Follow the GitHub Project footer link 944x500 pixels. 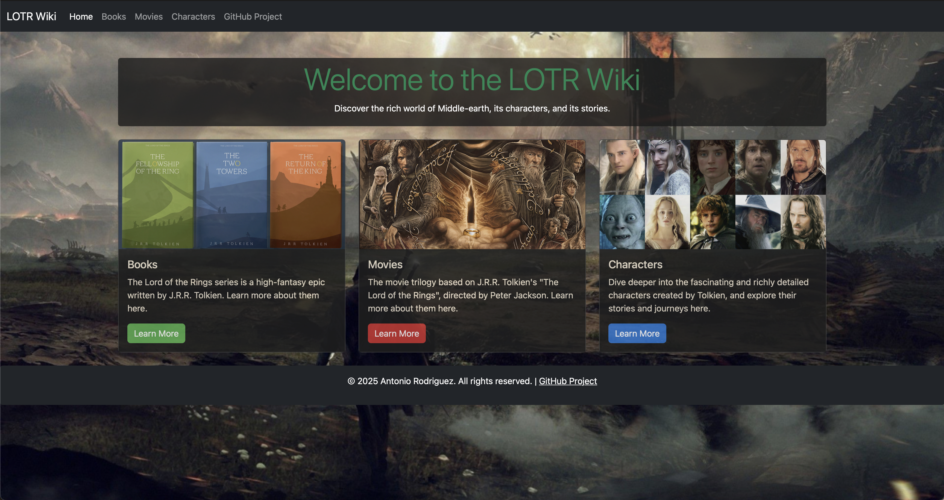click(x=568, y=381)
